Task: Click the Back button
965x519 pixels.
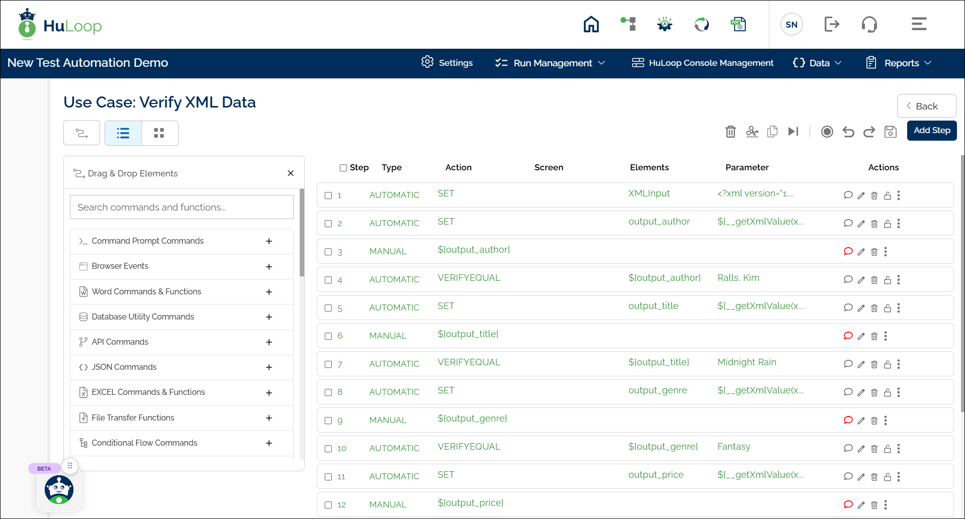Action: [x=926, y=106]
